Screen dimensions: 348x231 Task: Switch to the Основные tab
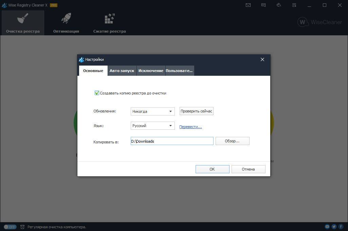93,71
